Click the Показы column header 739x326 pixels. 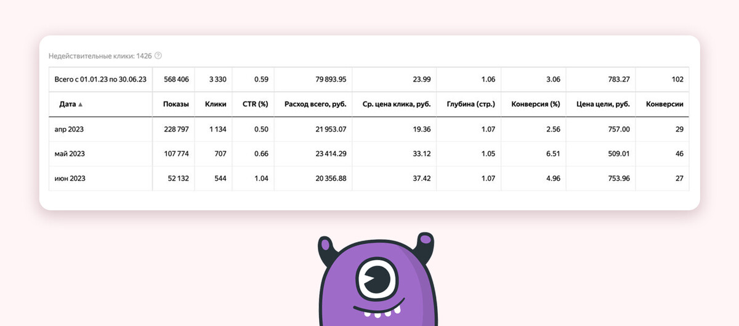(x=176, y=104)
